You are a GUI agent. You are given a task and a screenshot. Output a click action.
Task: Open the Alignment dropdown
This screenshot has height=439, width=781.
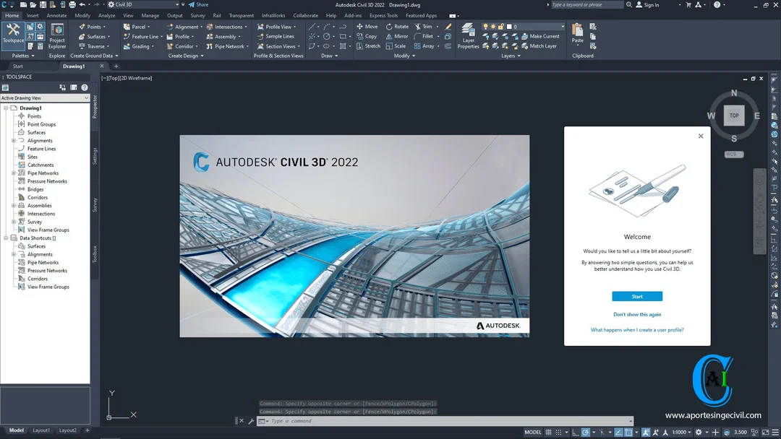tap(201, 27)
